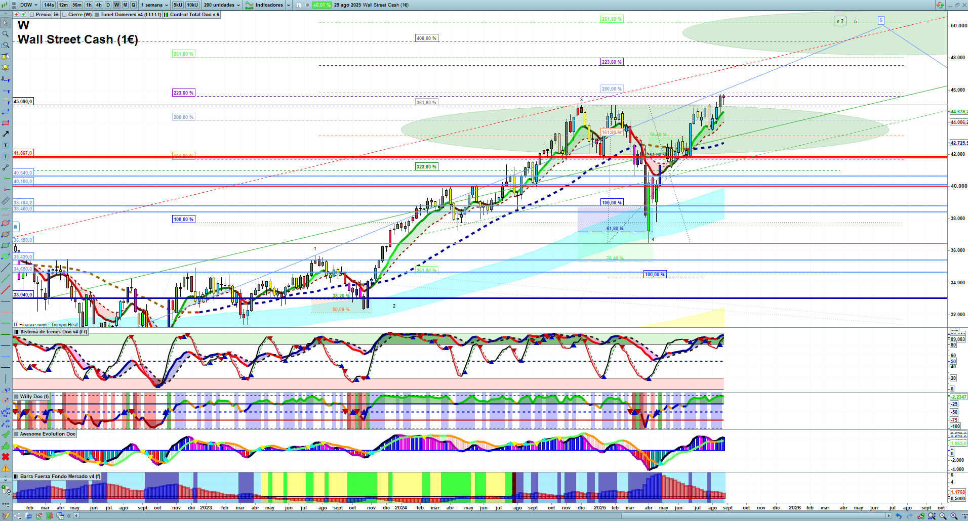Toggle the Precio checkbox

[x=32, y=15]
